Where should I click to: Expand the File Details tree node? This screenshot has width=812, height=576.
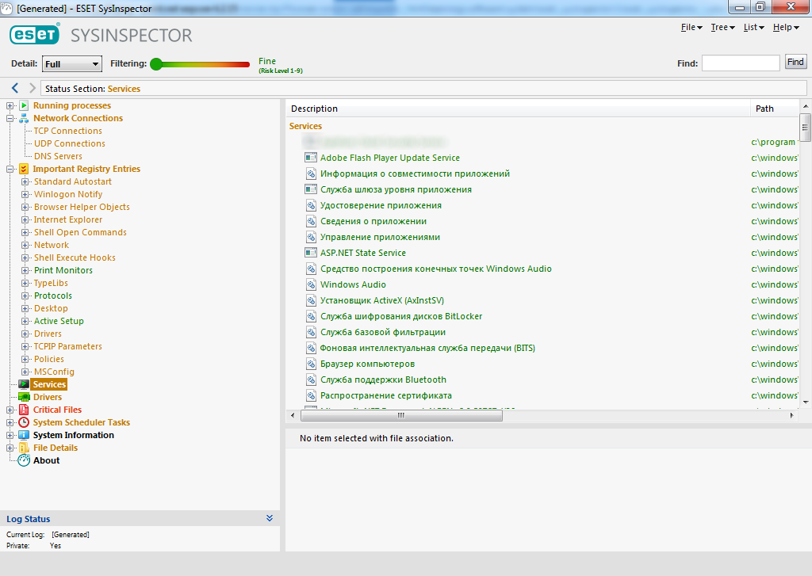click(10, 448)
